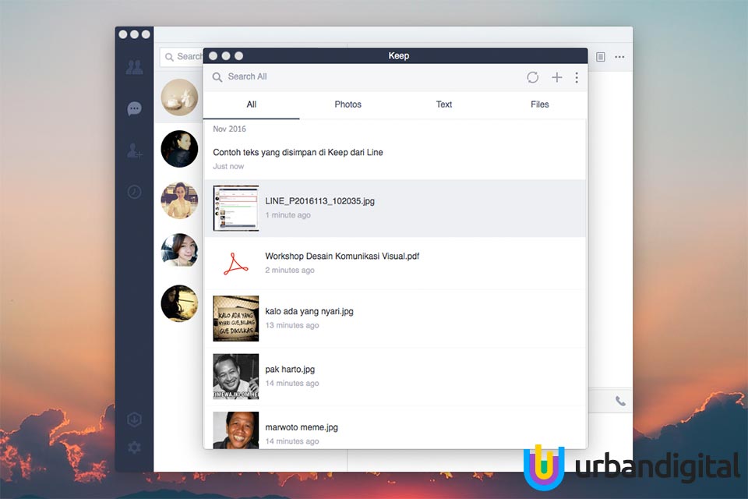Select 'Contoh teks yang disimpan di Keep dari Line'
The height and width of the screenshot is (499, 748).
(298, 152)
